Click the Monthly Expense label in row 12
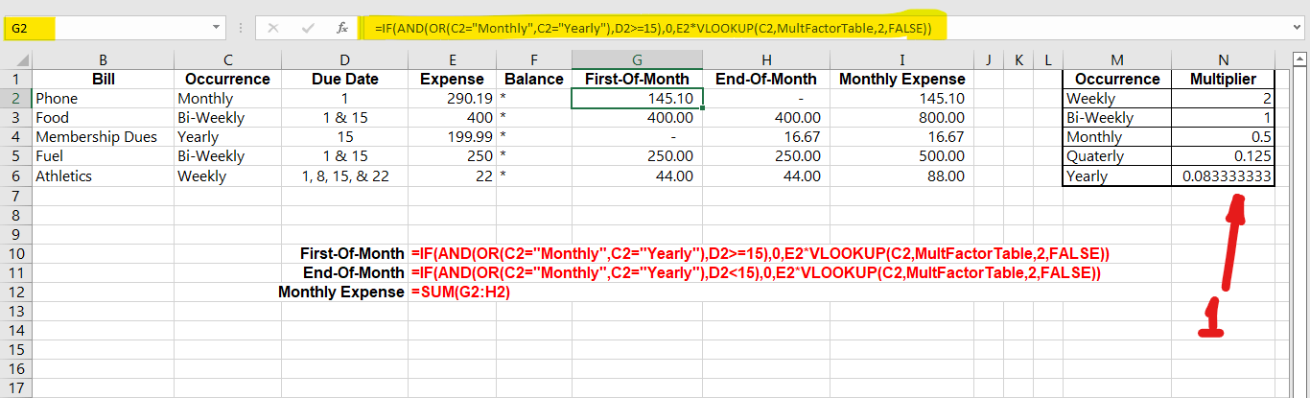1310x398 pixels. point(341,293)
